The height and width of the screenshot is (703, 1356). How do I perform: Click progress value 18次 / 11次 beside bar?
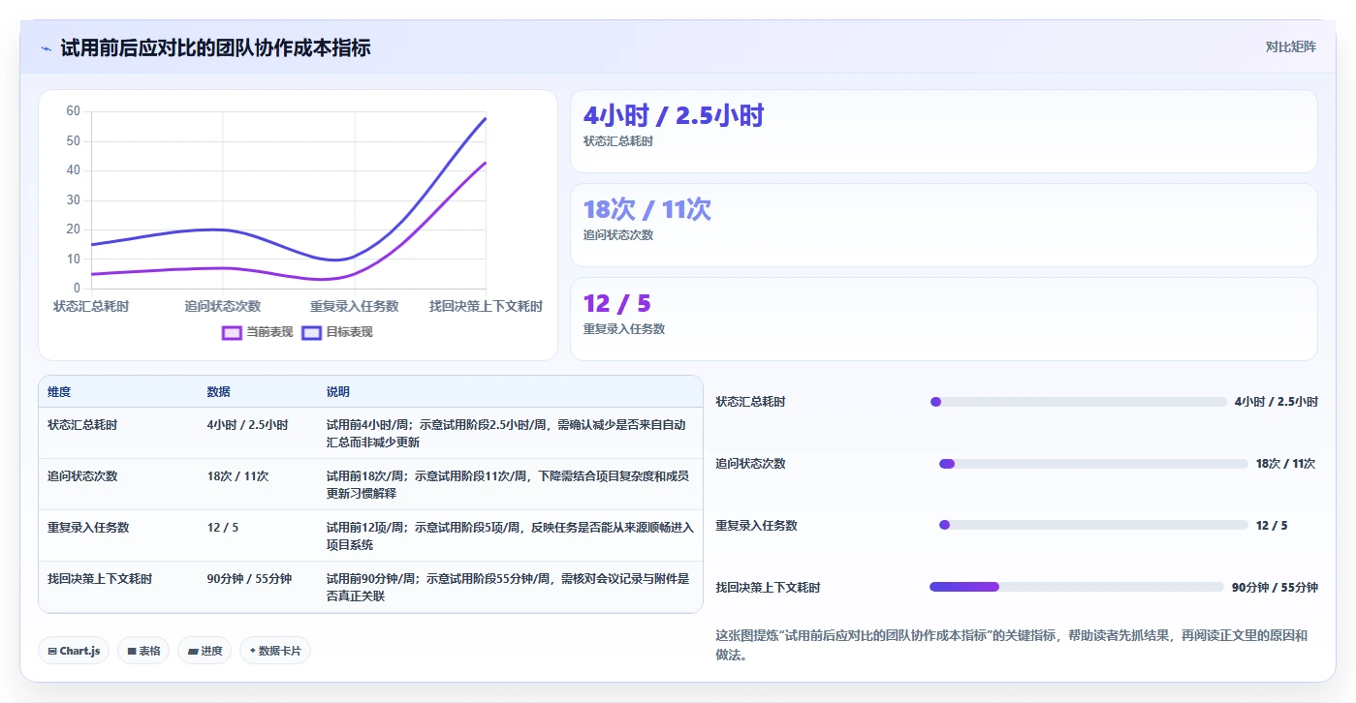[1285, 464]
